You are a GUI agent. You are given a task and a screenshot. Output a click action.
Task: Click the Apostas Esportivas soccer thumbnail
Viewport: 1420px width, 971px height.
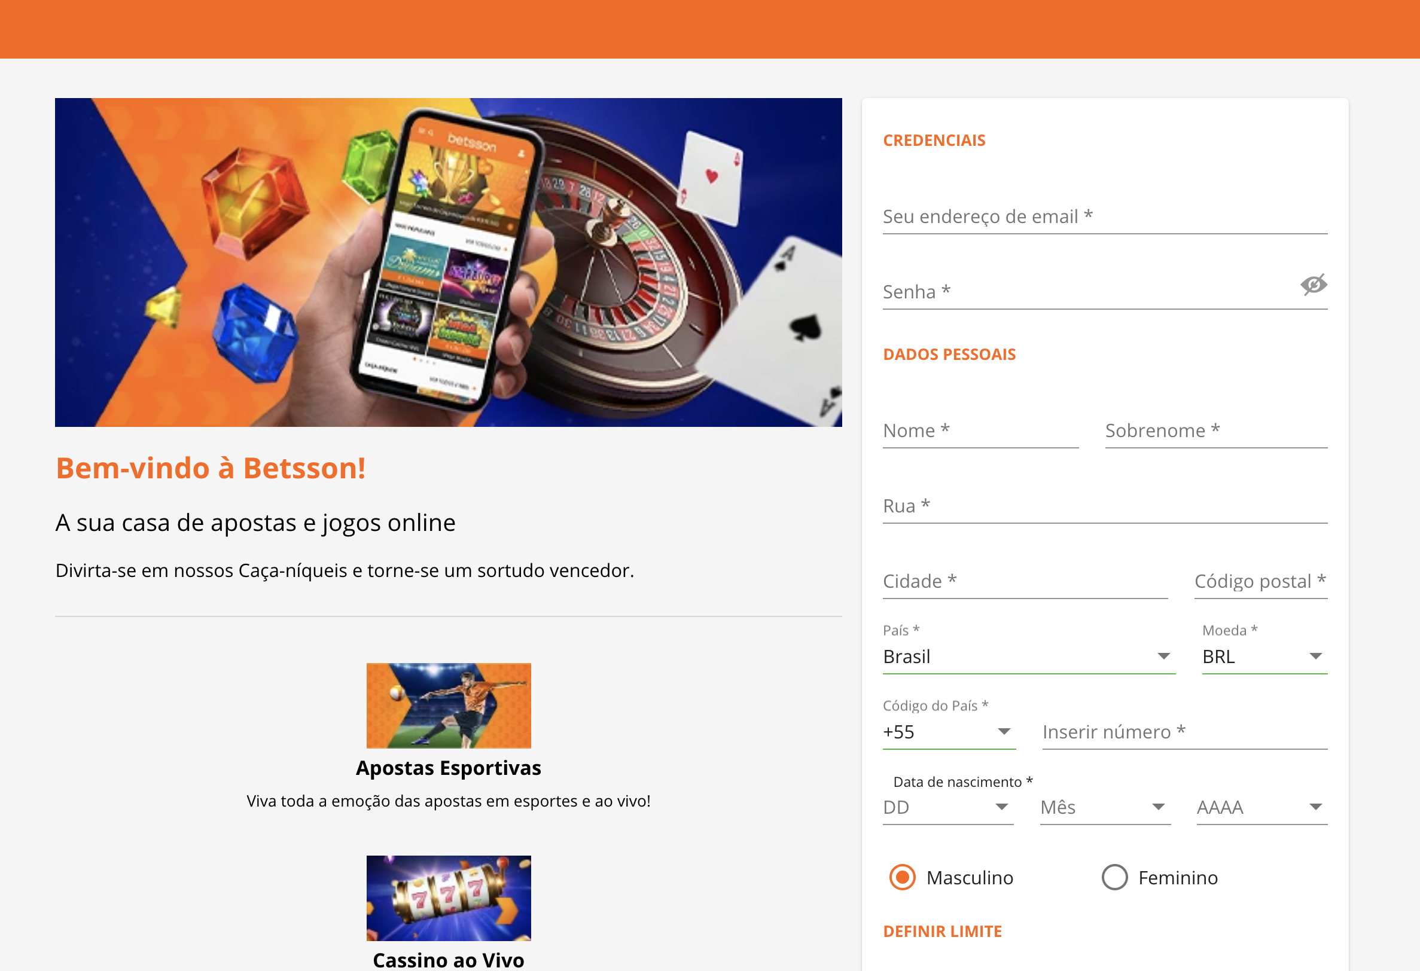point(449,706)
